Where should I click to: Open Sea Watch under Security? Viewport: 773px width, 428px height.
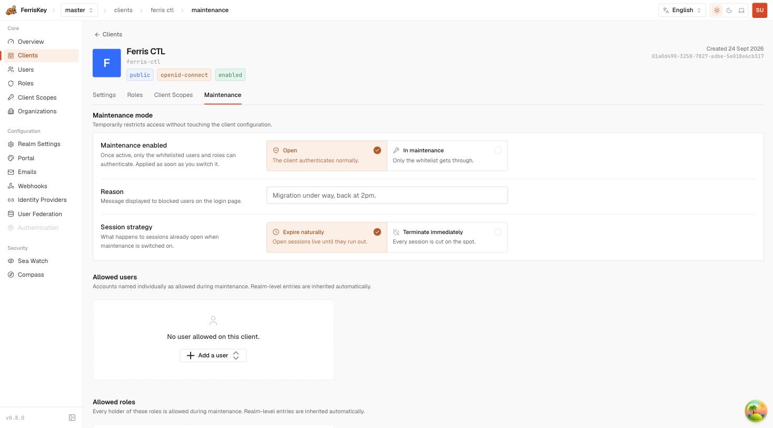[x=41, y=261]
